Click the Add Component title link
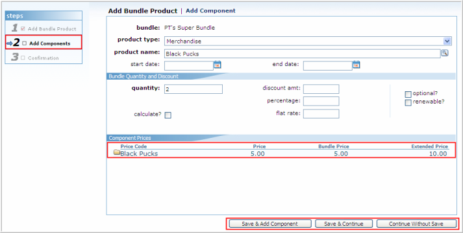 (210, 10)
